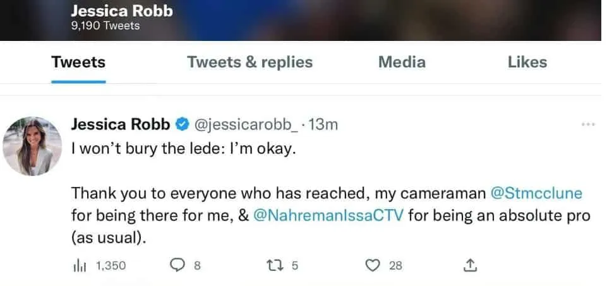Switch to the Tweets tab
Viewport: 607px width, 286px height.
(x=78, y=62)
